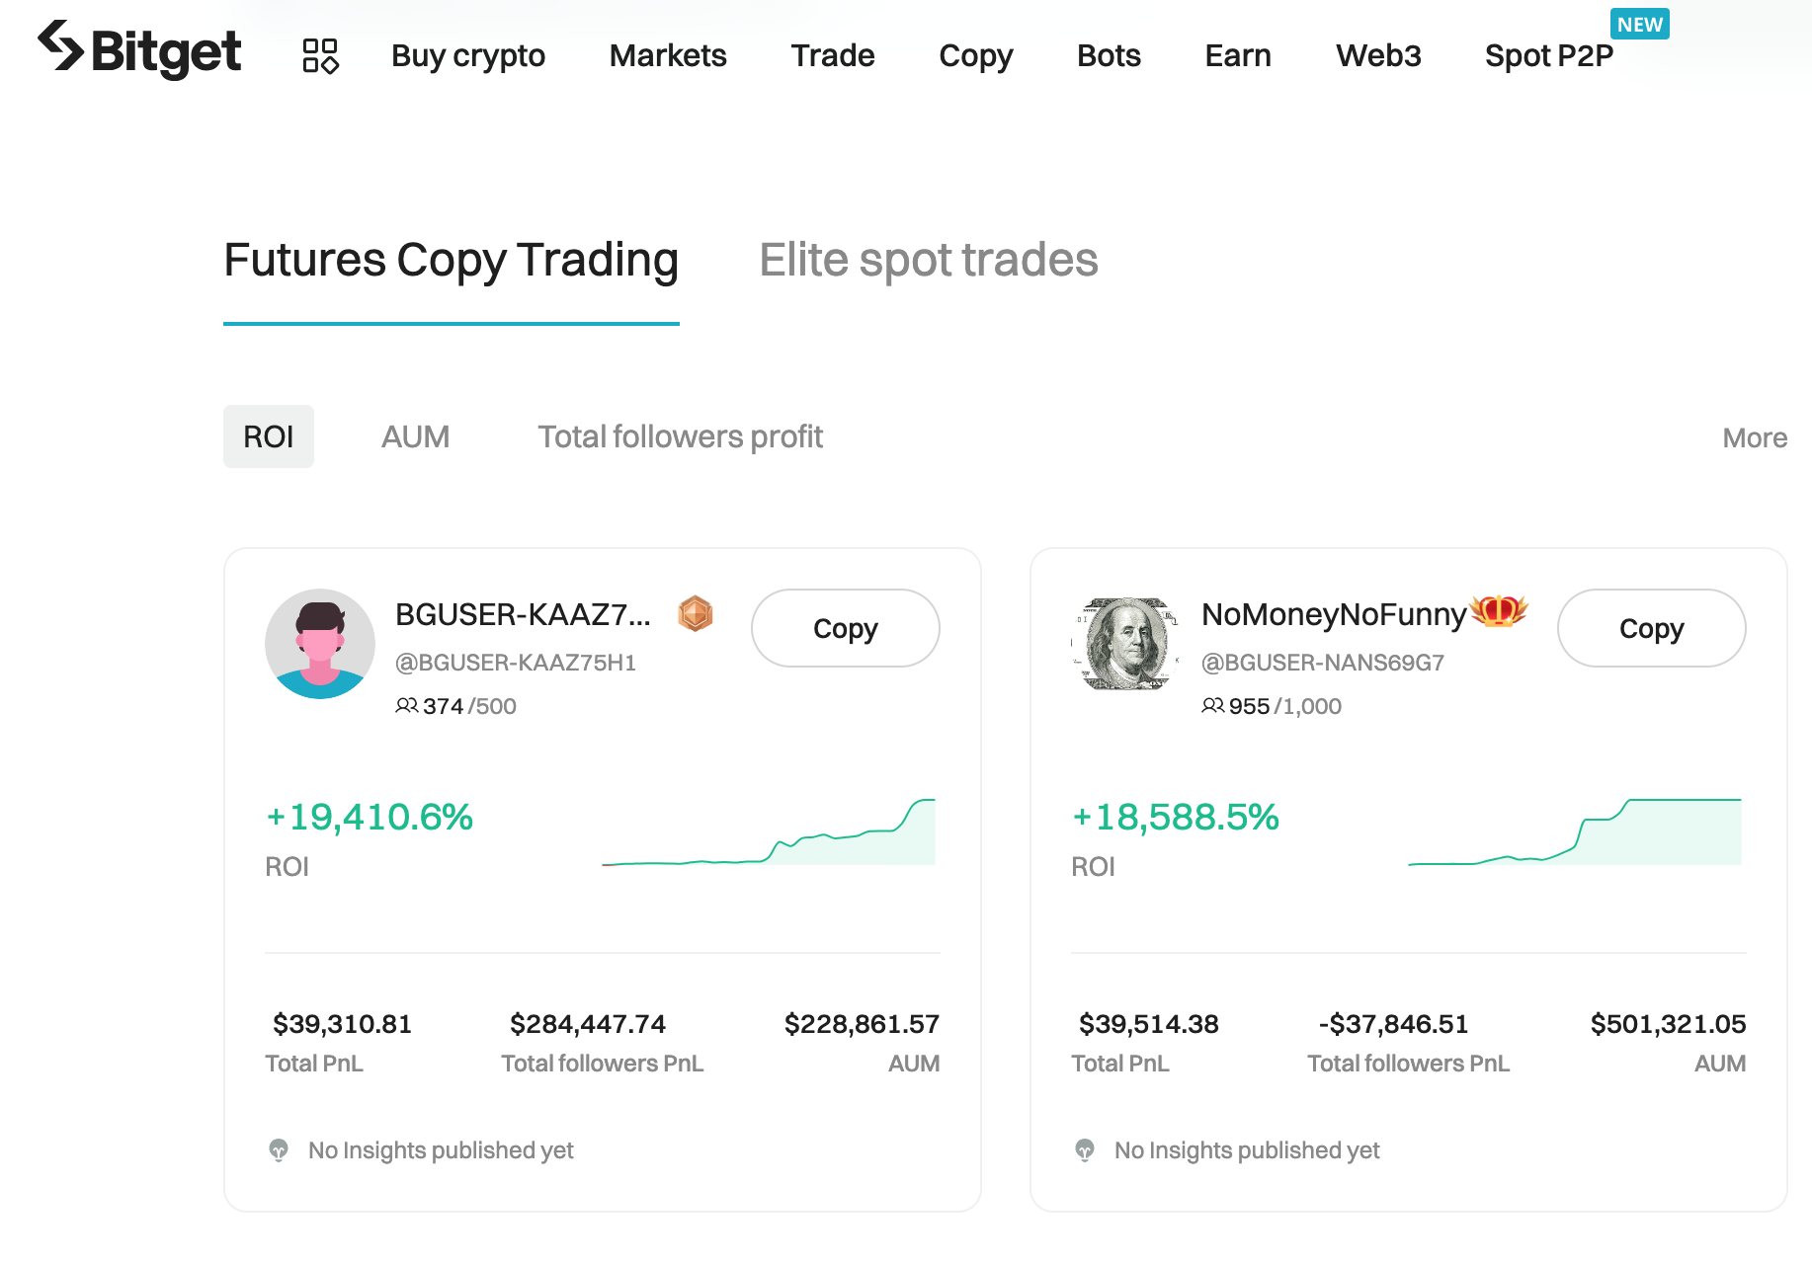The height and width of the screenshot is (1264, 1812).
Task: Sort by Total followers profit
Action: (x=680, y=436)
